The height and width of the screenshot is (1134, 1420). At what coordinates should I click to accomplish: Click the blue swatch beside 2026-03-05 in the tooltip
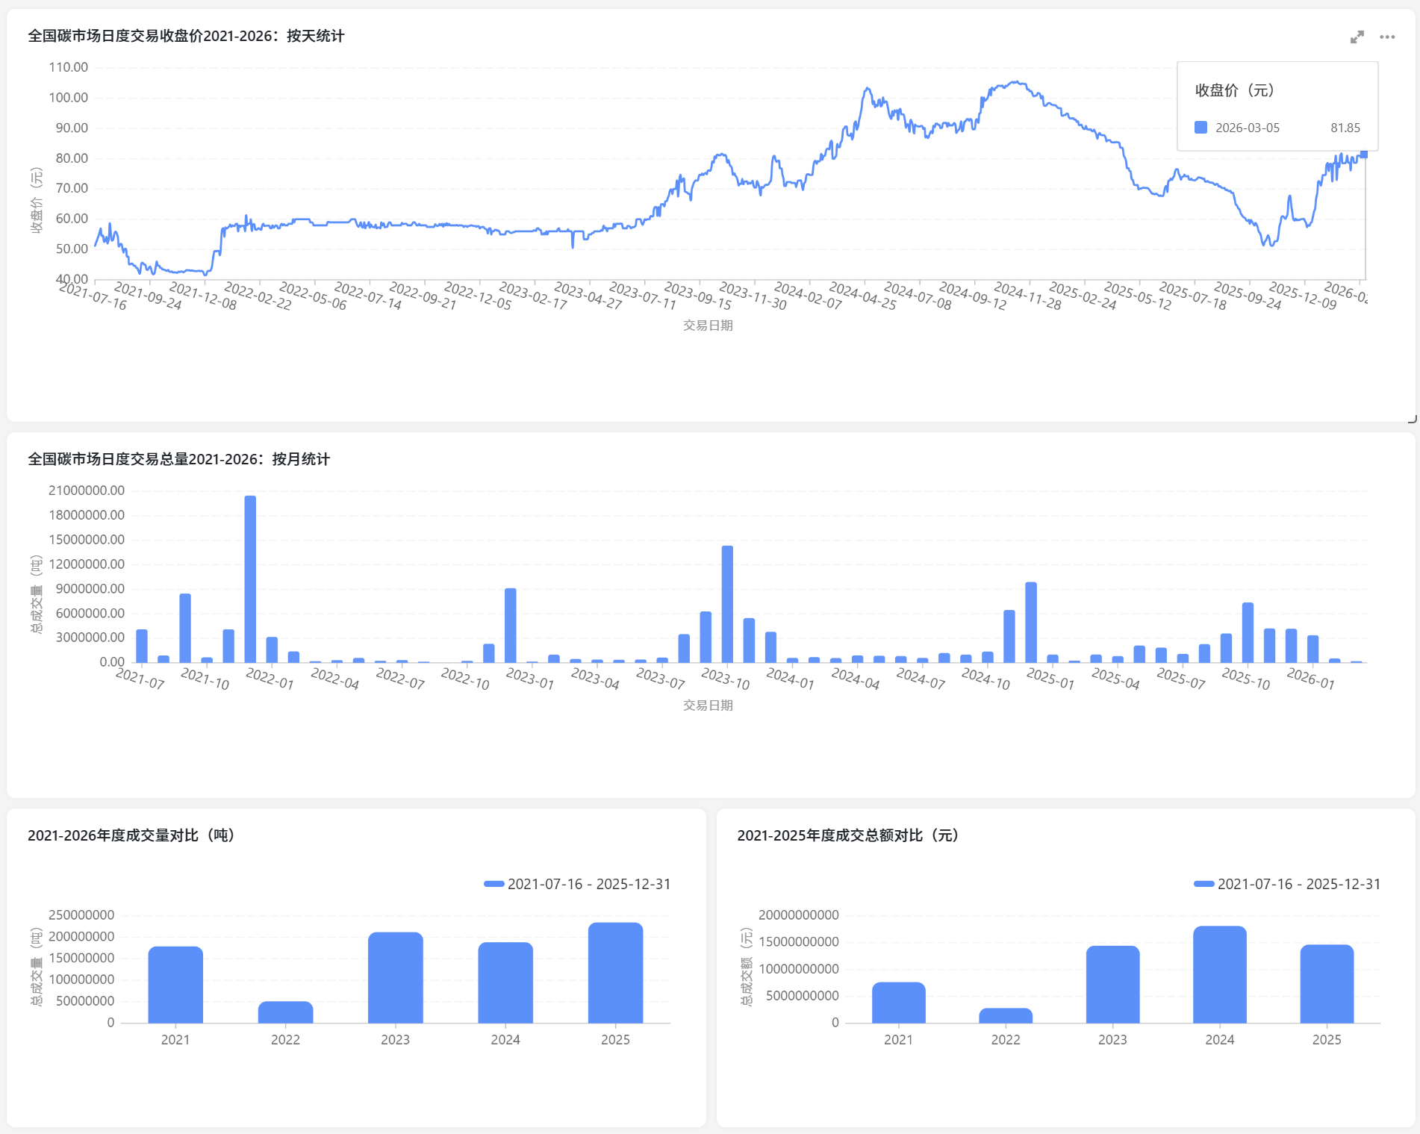click(x=1201, y=128)
